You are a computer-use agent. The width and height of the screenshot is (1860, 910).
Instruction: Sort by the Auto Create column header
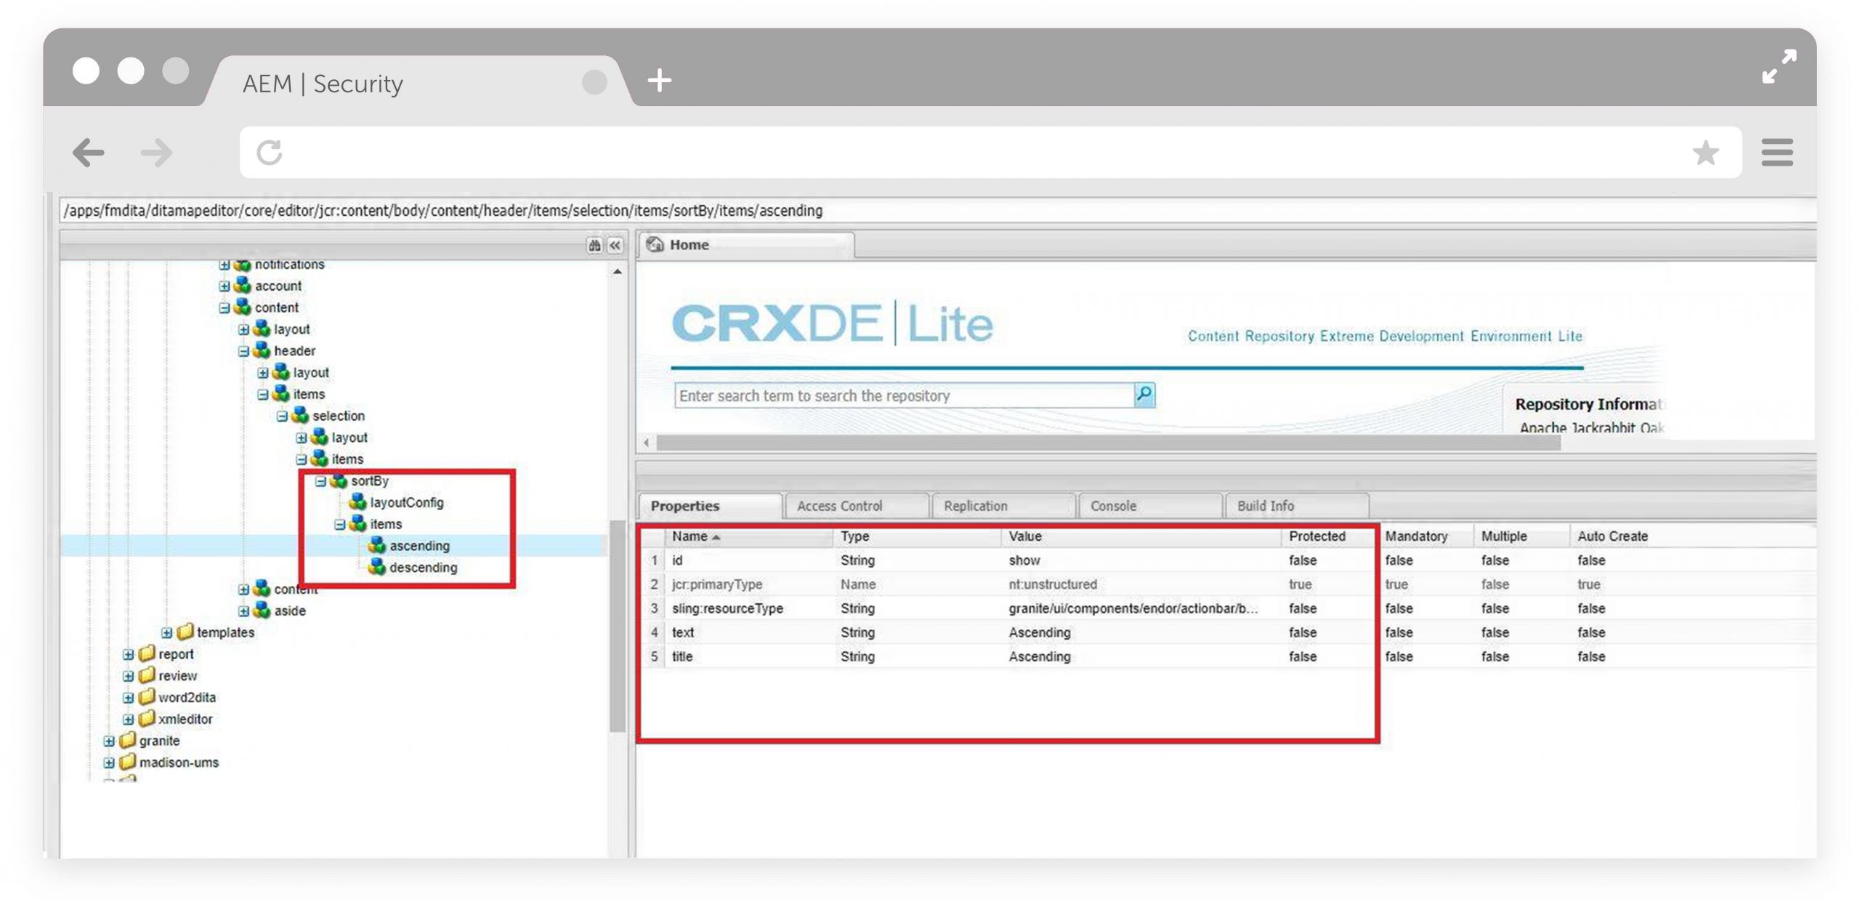[x=1693, y=536]
